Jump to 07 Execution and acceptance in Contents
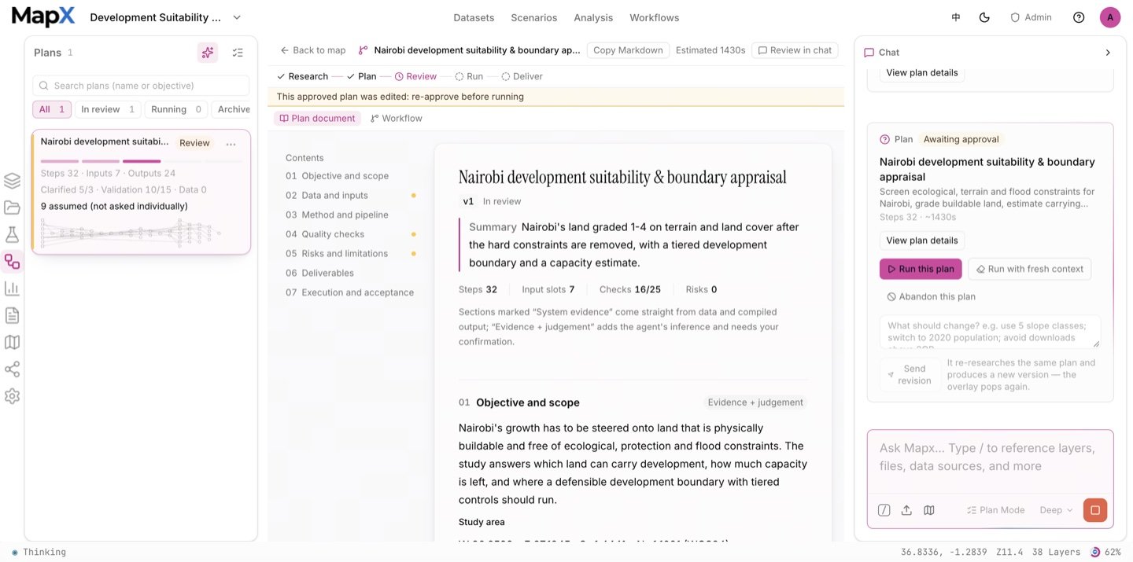This screenshot has height=562, width=1133. tap(349, 292)
